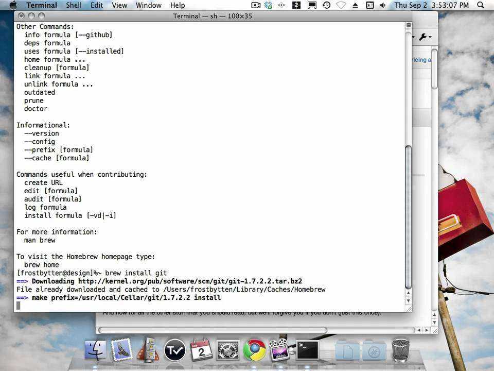Click the Chrome window vertical scrollbar thumb
The width and height of the screenshot is (494, 371).
point(434,69)
